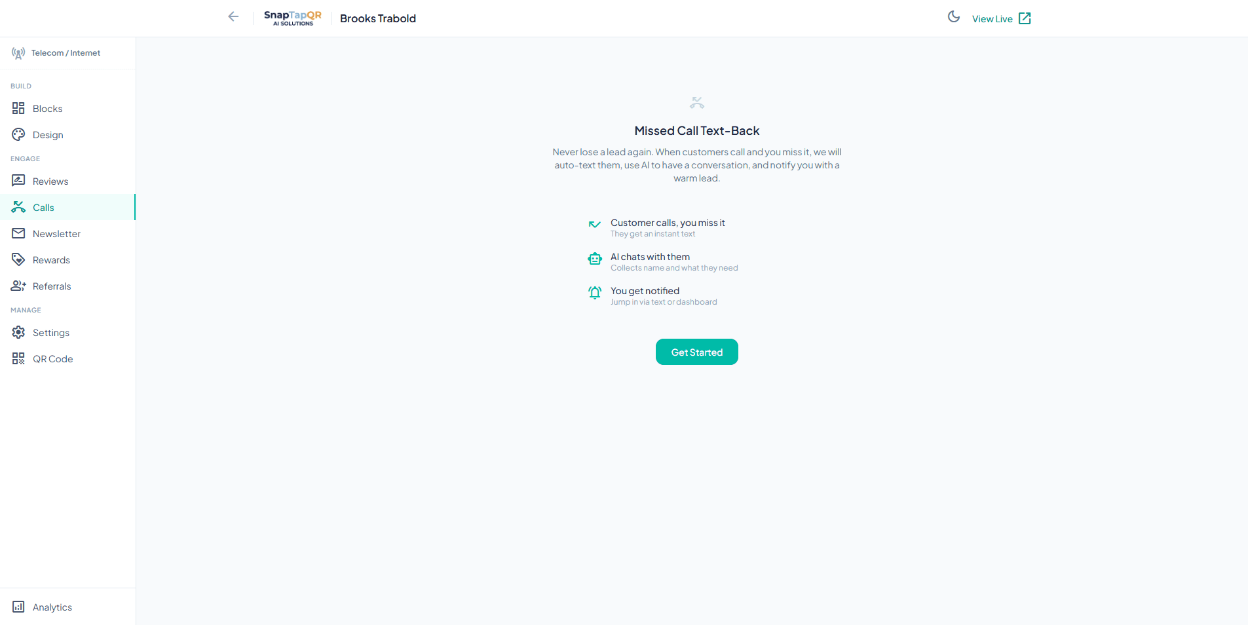This screenshot has width=1248, height=625.
Task: Click the Blocks grid icon
Action: tap(18, 109)
